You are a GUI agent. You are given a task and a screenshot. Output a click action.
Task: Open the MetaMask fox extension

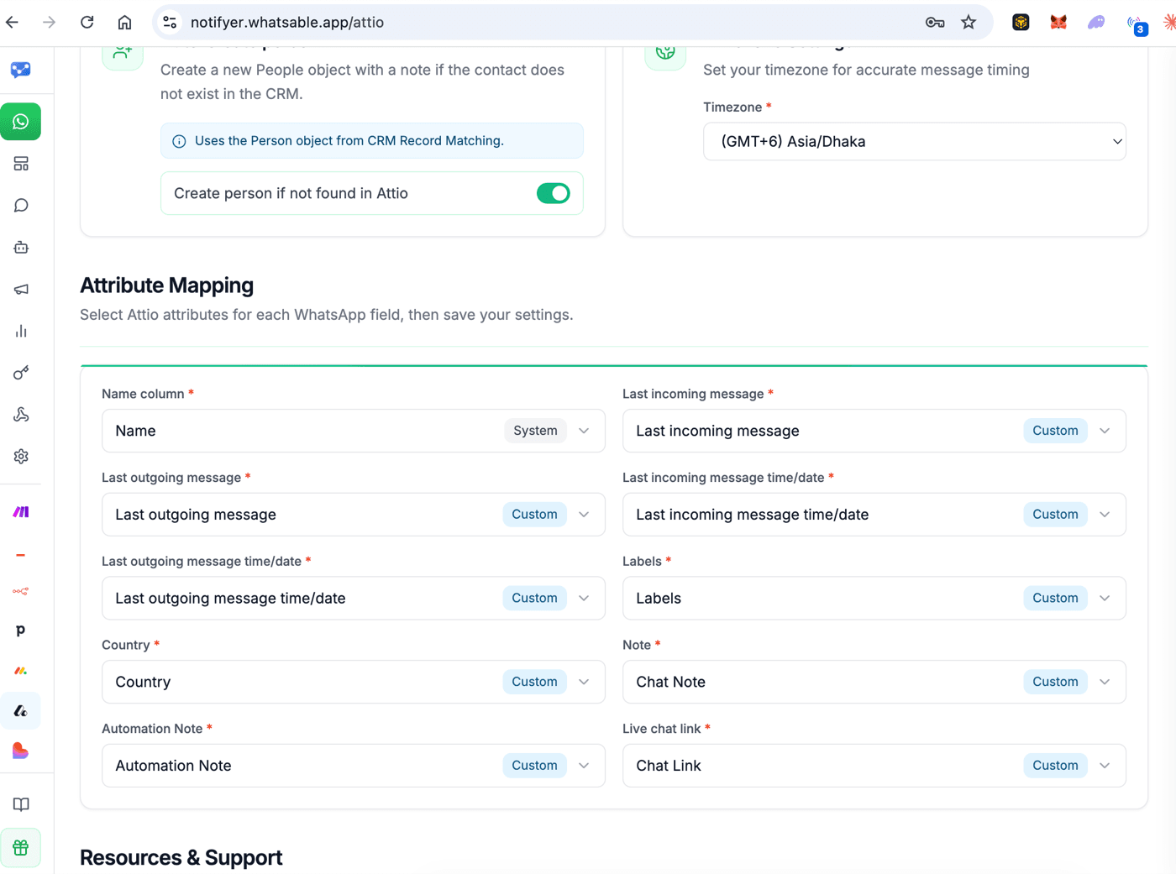pos(1058,23)
